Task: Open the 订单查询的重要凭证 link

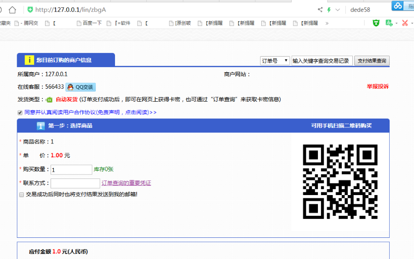Action: tap(126, 183)
